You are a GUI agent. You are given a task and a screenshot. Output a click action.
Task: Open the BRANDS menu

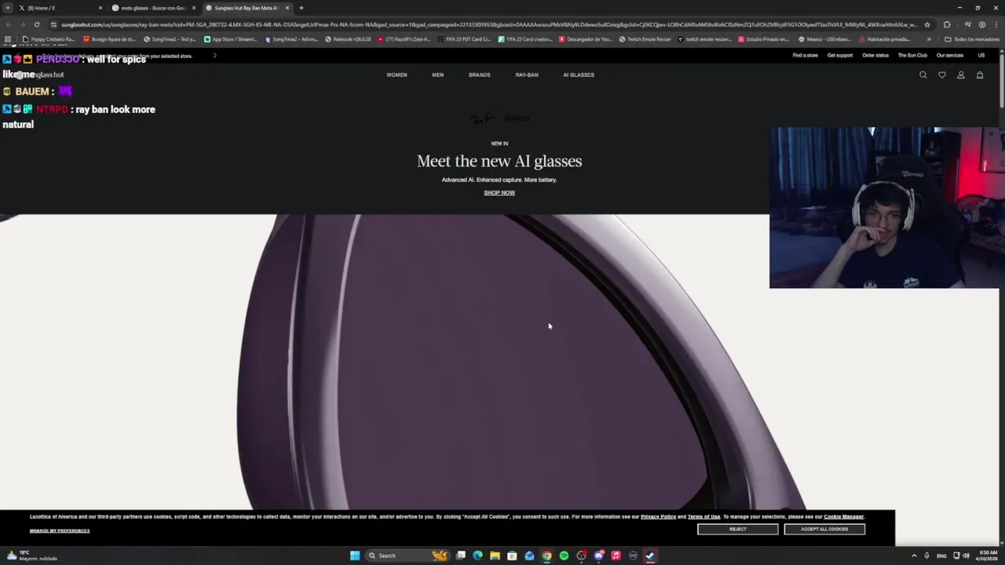[x=479, y=75]
